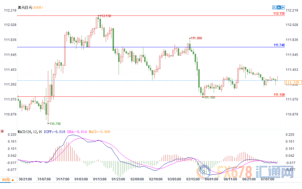Image resolution: width=302 pixels, height=189 pixels.
Task: Click the MACD indicator settings sun icon
Action: [2, 130]
